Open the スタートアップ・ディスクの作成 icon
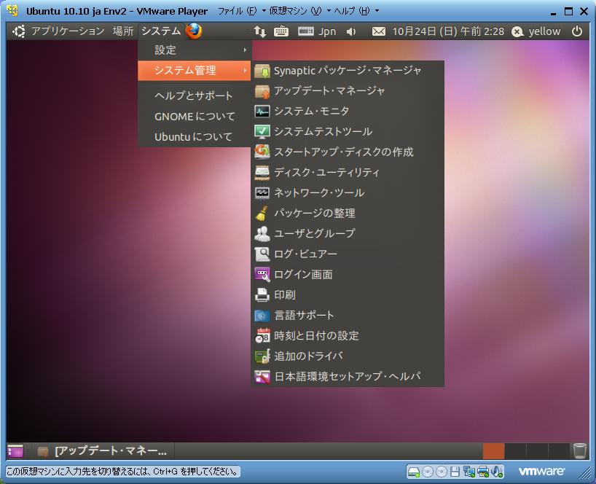 click(262, 152)
